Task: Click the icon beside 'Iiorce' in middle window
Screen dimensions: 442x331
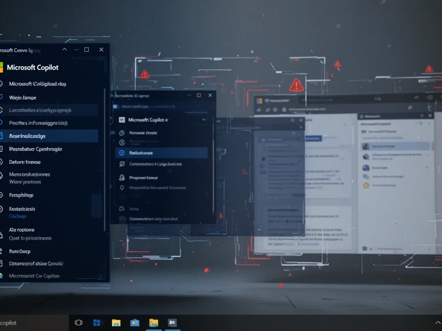Action: click(122, 209)
